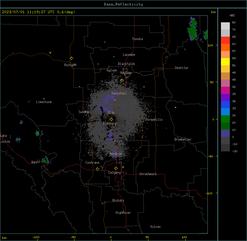Screen dimensions: 247x241
Task: Click the slate purple 10 dBZ legend swatch
Action: point(225,133)
